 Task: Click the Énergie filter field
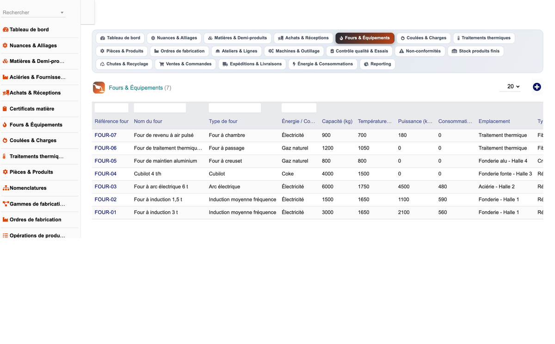[299, 108]
